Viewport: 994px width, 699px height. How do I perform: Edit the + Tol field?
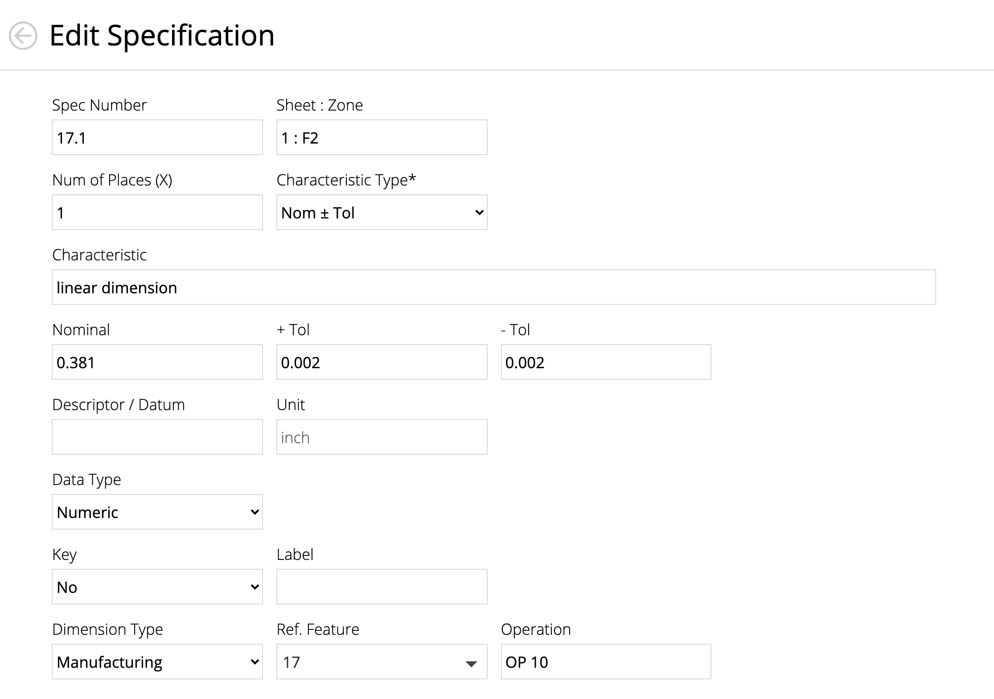382,362
